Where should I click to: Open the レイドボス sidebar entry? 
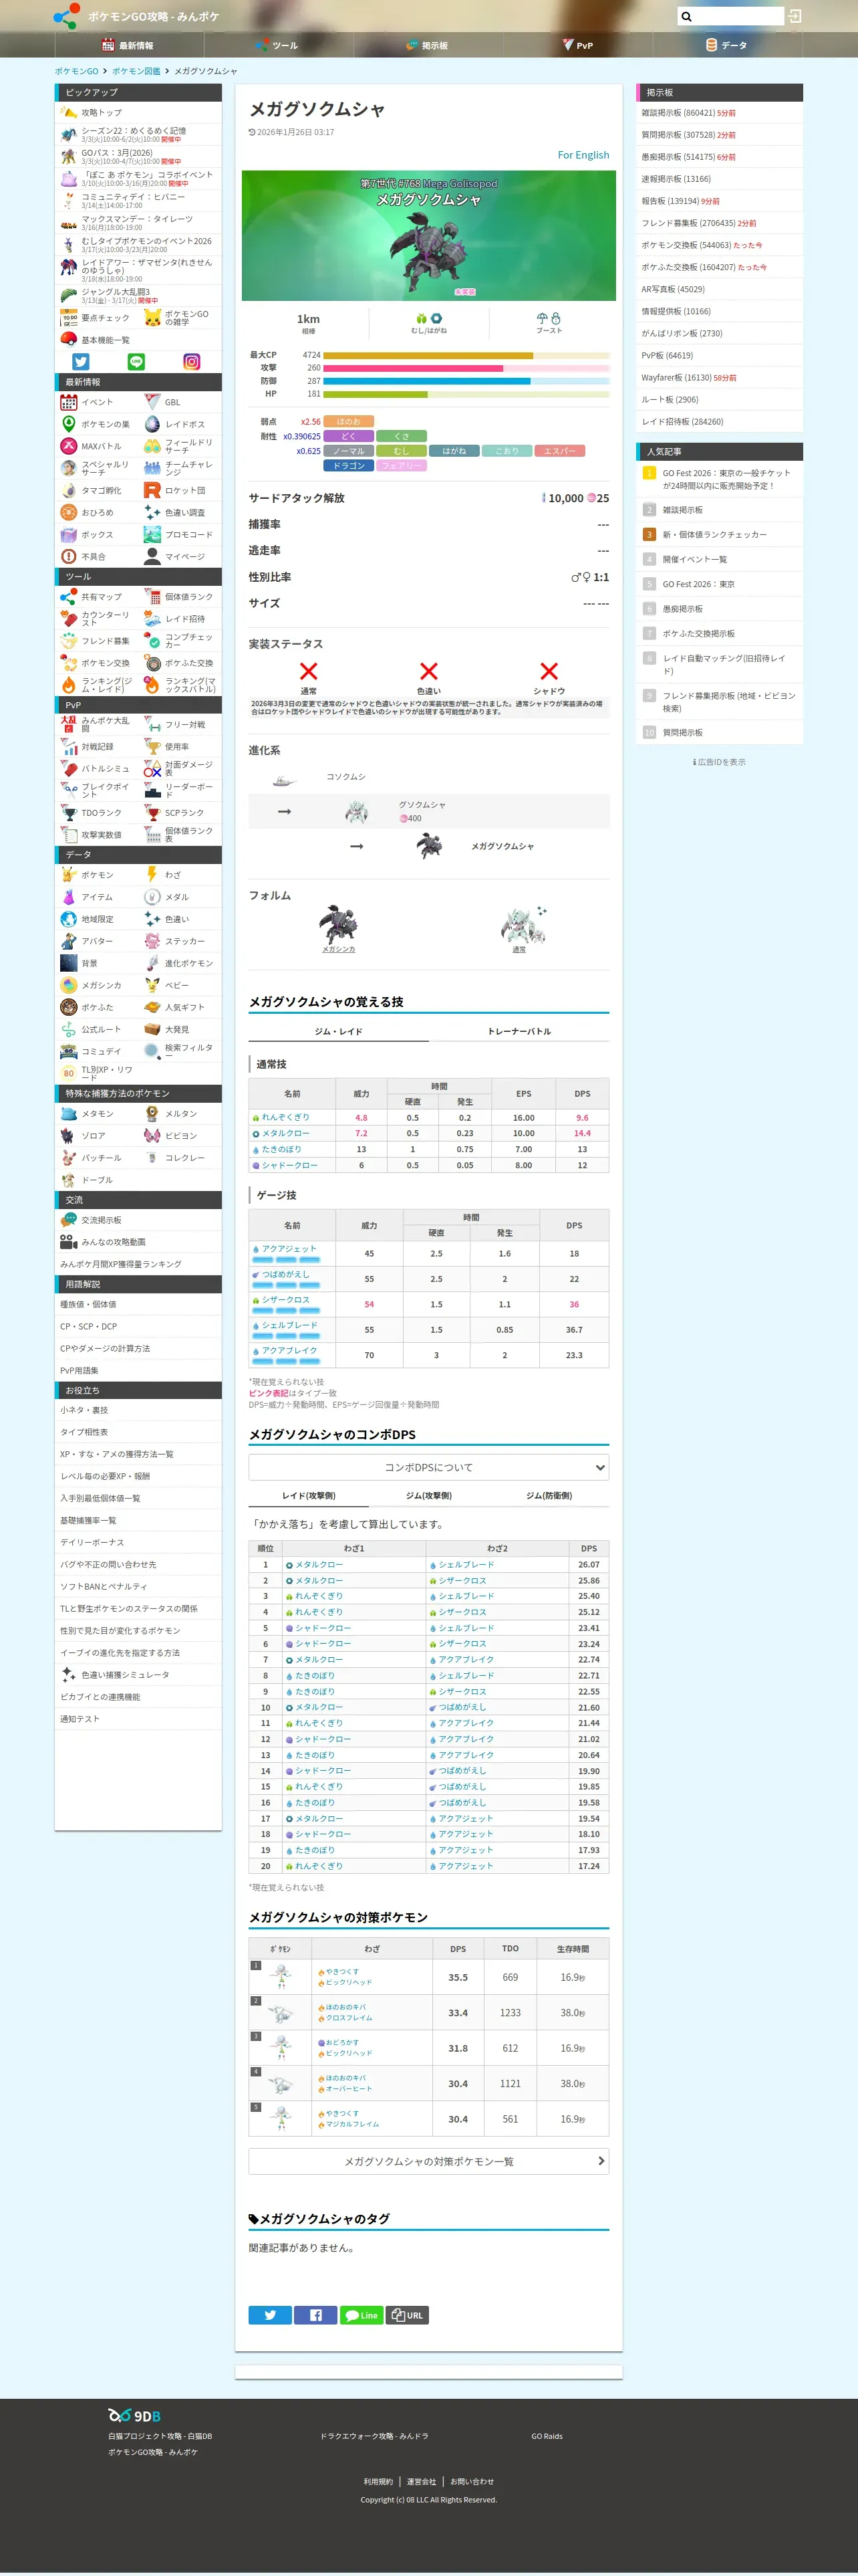pyautogui.click(x=181, y=424)
